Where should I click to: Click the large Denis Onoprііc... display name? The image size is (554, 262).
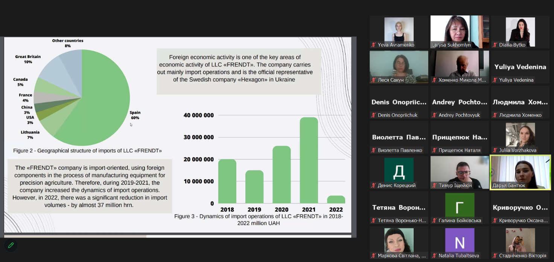click(399, 102)
